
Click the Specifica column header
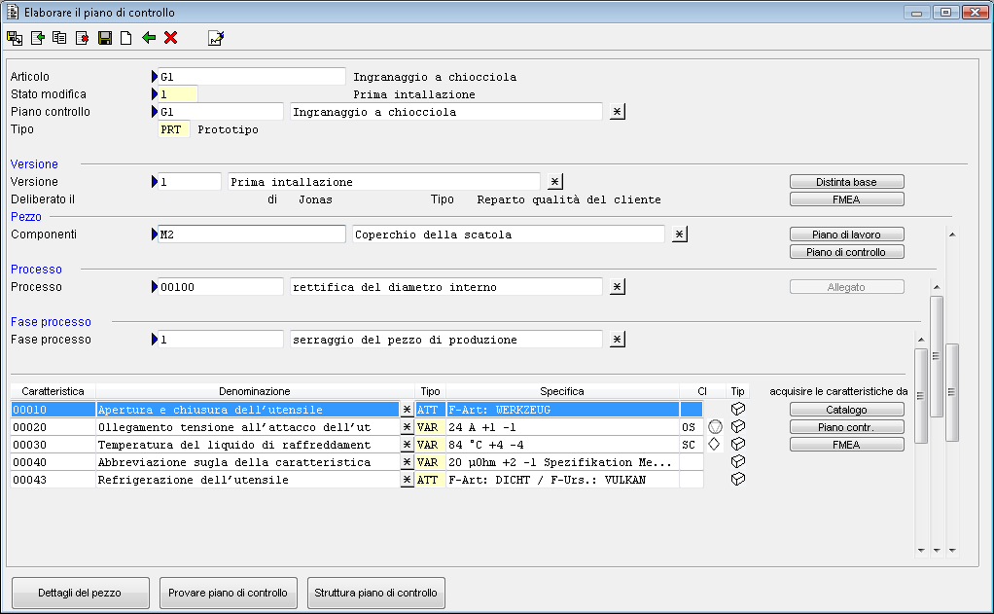coord(562,391)
